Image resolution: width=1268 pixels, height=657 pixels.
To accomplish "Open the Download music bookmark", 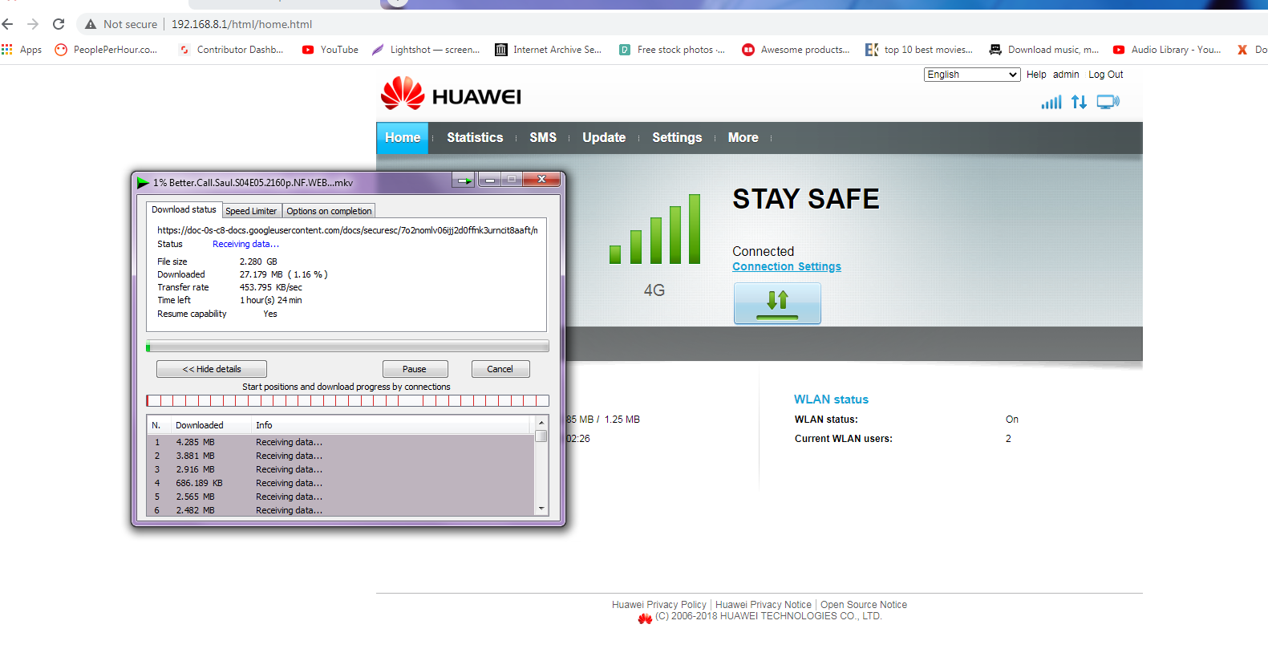I will click(1044, 50).
